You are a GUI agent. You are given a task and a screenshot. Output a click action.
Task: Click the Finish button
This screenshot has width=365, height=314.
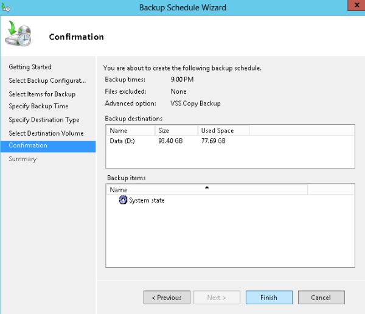(269, 298)
